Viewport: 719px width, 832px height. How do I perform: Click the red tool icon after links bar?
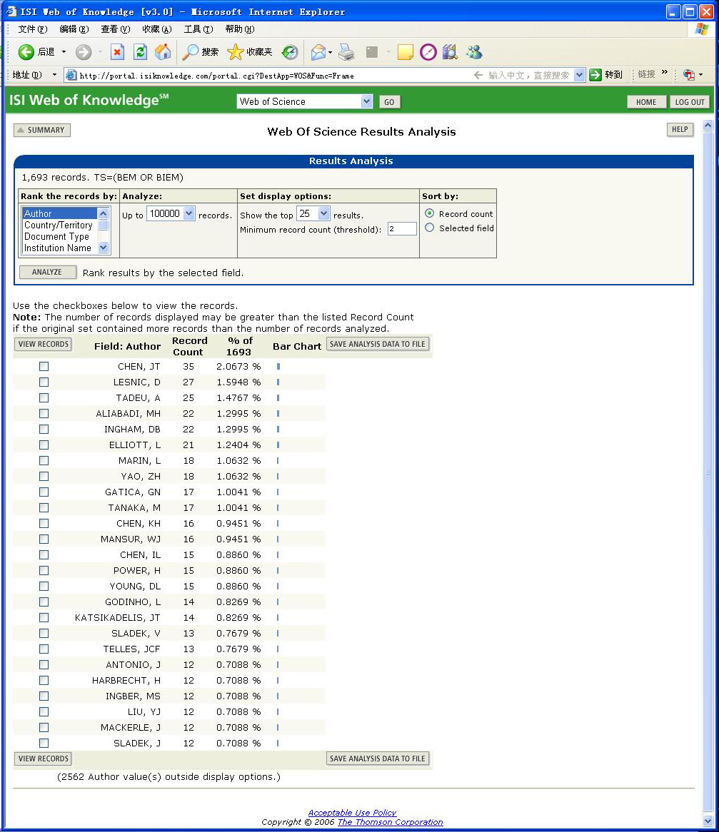pyautogui.click(x=689, y=75)
